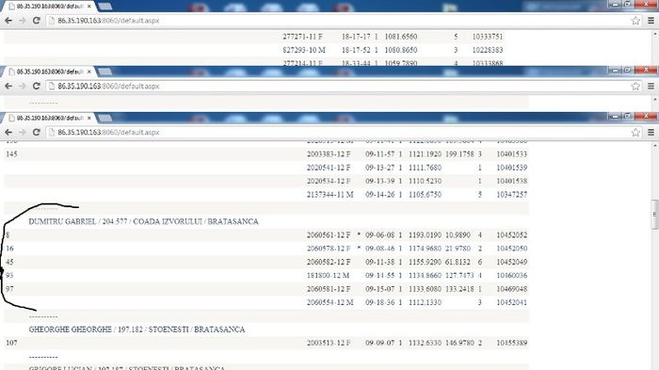Image resolution: width=659 pixels, height=370 pixels.
Task: Bookmark star in the middle browser window
Action: coord(635,87)
